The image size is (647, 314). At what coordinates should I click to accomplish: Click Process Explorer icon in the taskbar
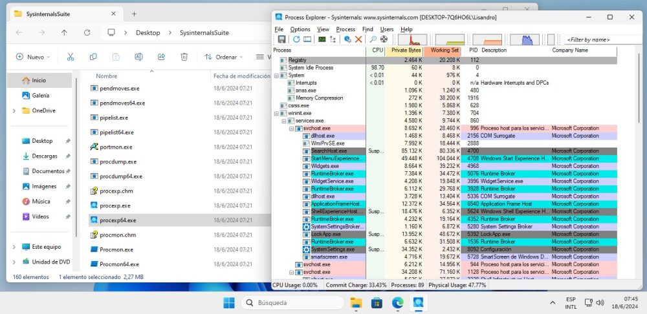(x=419, y=303)
